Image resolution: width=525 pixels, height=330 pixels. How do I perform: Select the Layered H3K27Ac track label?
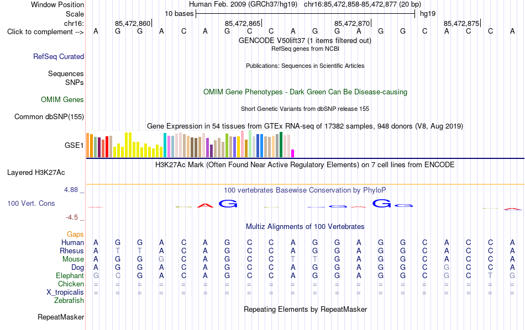[x=36, y=173]
